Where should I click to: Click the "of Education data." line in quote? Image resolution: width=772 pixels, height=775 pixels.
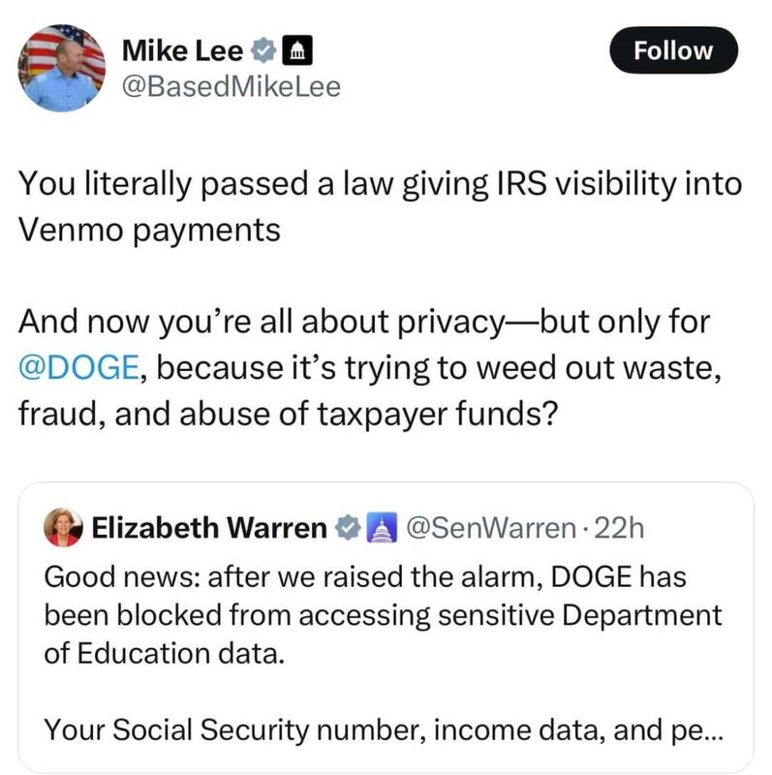point(165,652)
